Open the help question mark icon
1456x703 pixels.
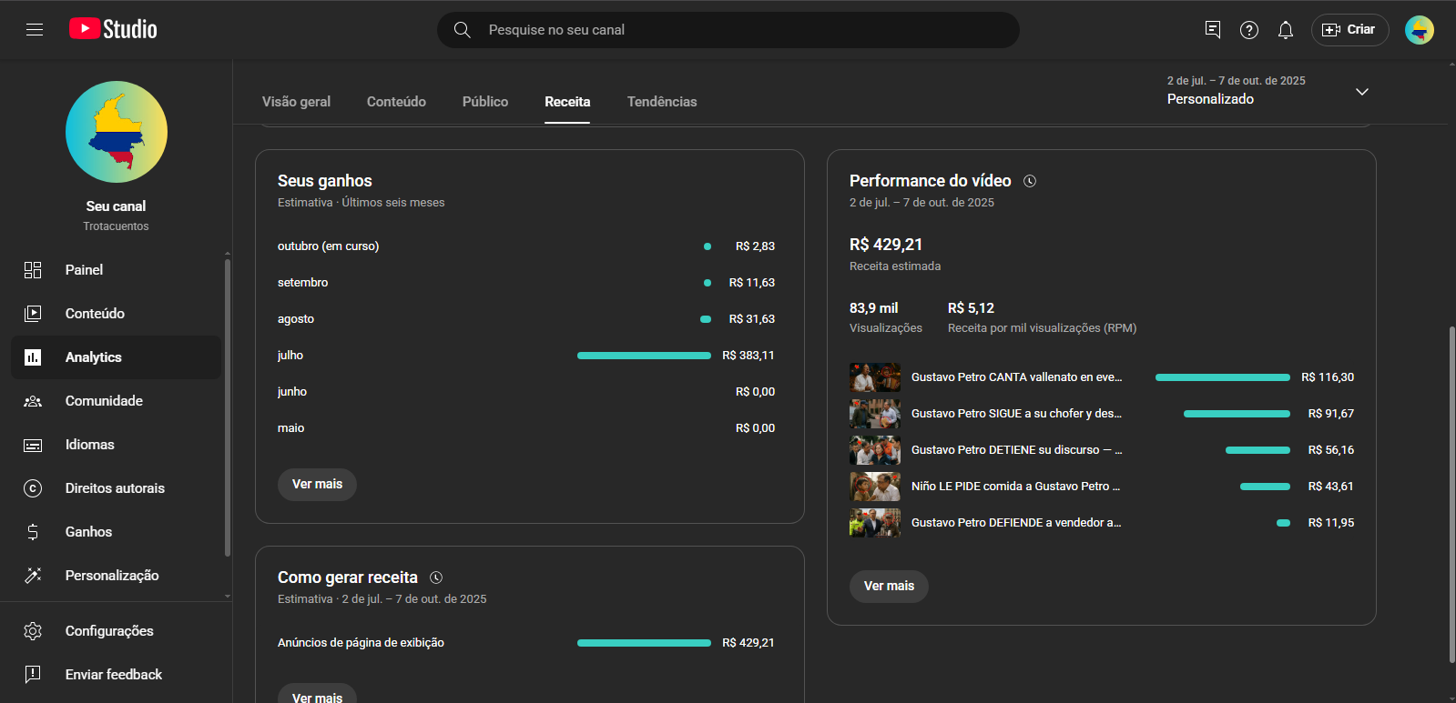pyautogui.click(x=1248, y=30)
